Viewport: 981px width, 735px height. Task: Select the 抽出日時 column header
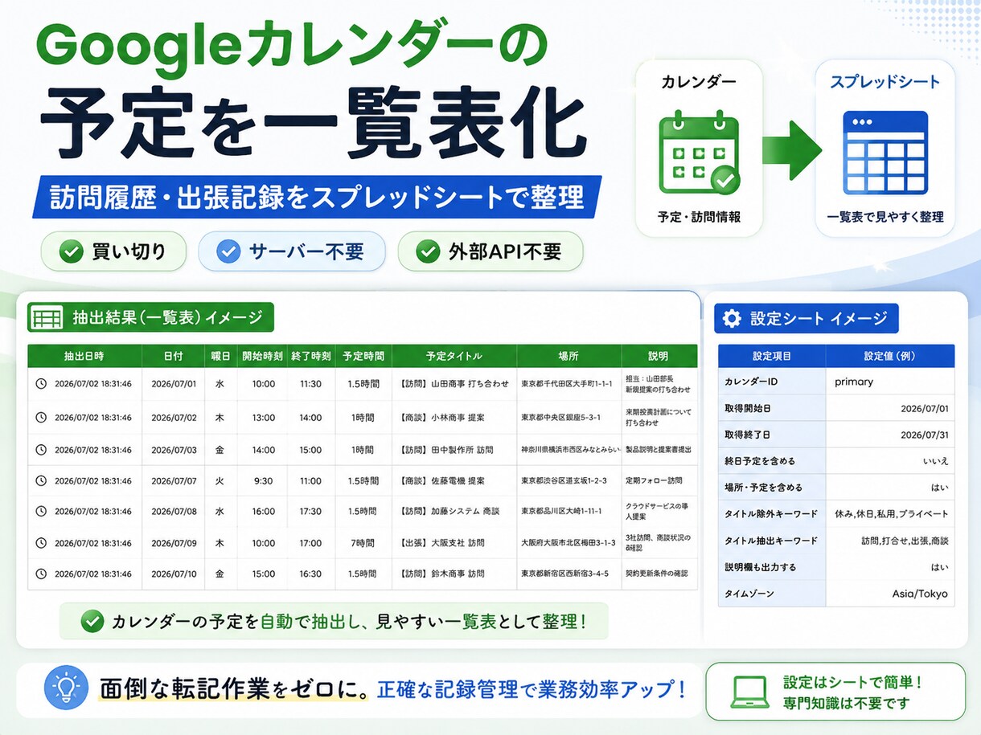(84, 356)
